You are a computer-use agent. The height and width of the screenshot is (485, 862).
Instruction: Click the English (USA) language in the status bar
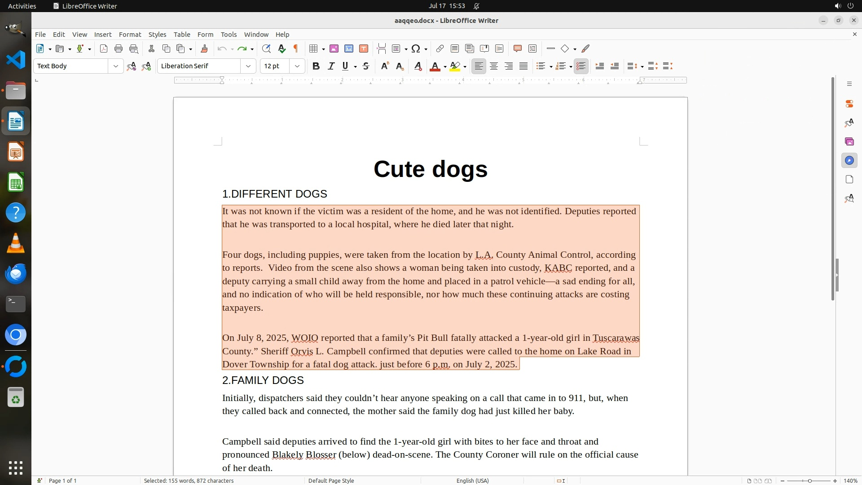(472, 481)
